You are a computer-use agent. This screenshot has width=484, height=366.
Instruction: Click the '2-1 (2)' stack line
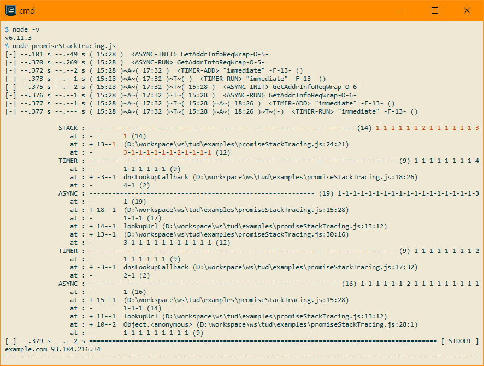click(137, 275)
